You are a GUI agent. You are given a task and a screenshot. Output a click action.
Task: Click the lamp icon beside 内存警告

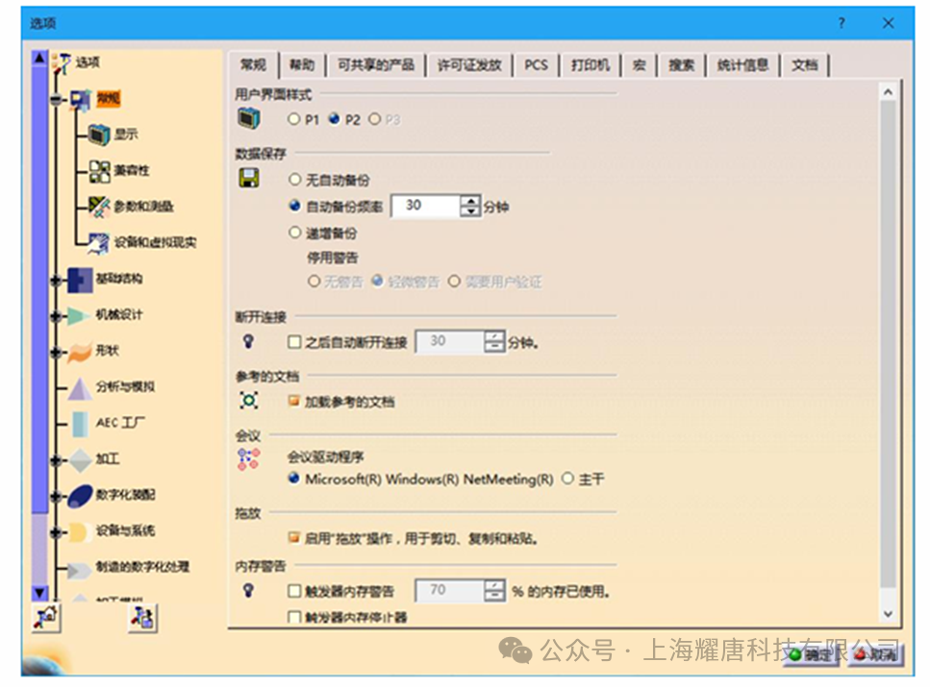click(250, 589)
